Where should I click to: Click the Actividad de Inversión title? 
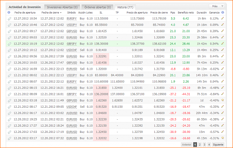pyautogui.click(x=25, y=7)
